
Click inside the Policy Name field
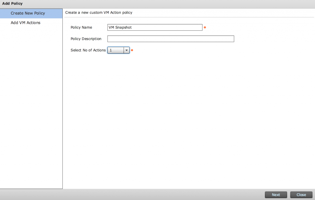coord(154,27)
